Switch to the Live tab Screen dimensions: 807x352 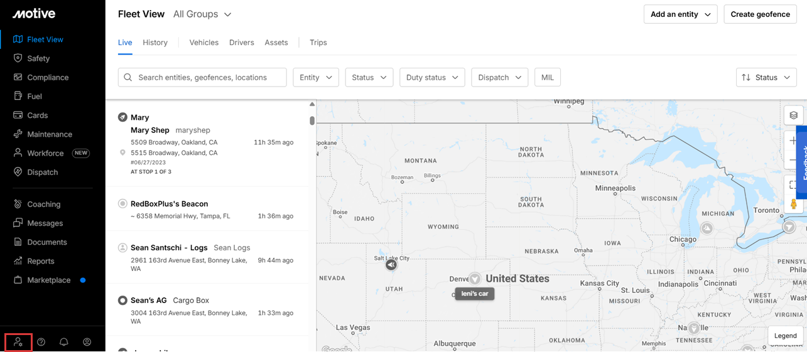pos(125,43)
